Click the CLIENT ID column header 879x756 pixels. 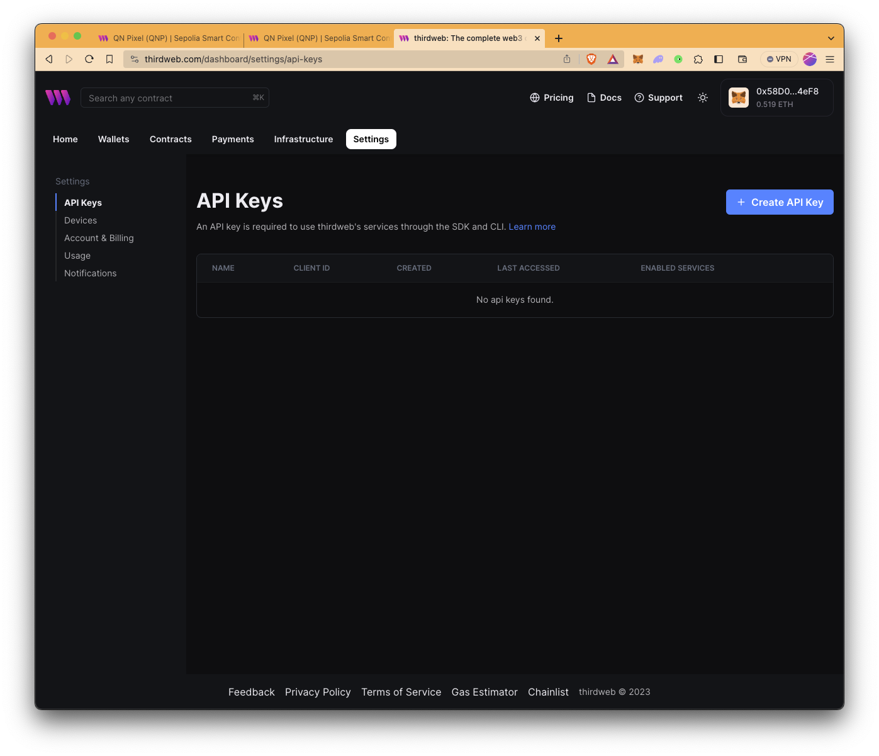(311, 268)
